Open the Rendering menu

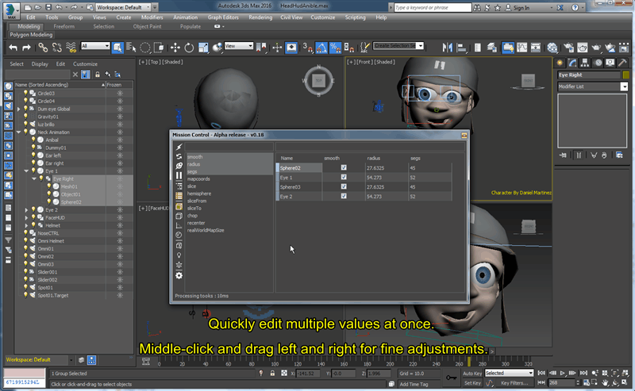[260, 17]
